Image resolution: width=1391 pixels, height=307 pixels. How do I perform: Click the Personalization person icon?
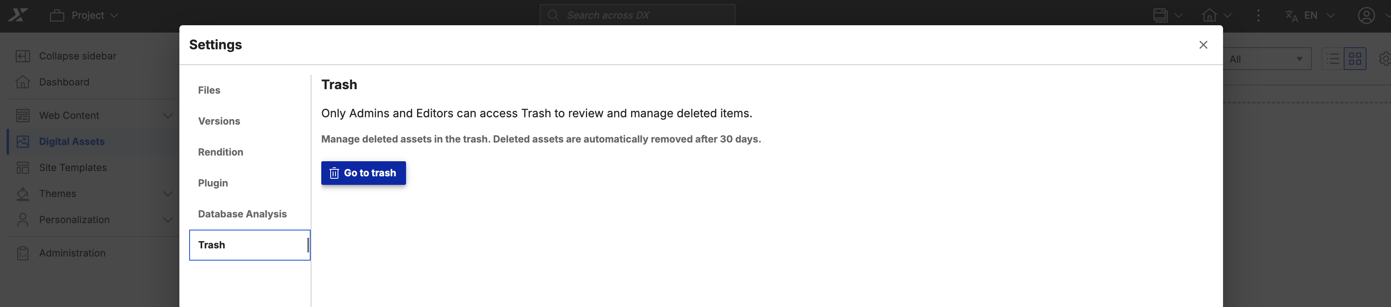(23, 219)
